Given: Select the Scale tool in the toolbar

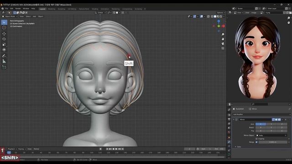Looking at the screenshot, I should 4,45.
